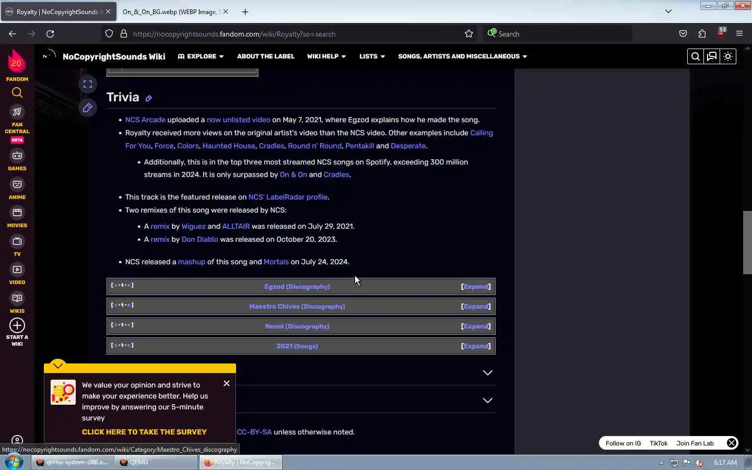Expand the Egzod (Discography) navbox
The image size is (752, 470).
[x=476, y=287]
